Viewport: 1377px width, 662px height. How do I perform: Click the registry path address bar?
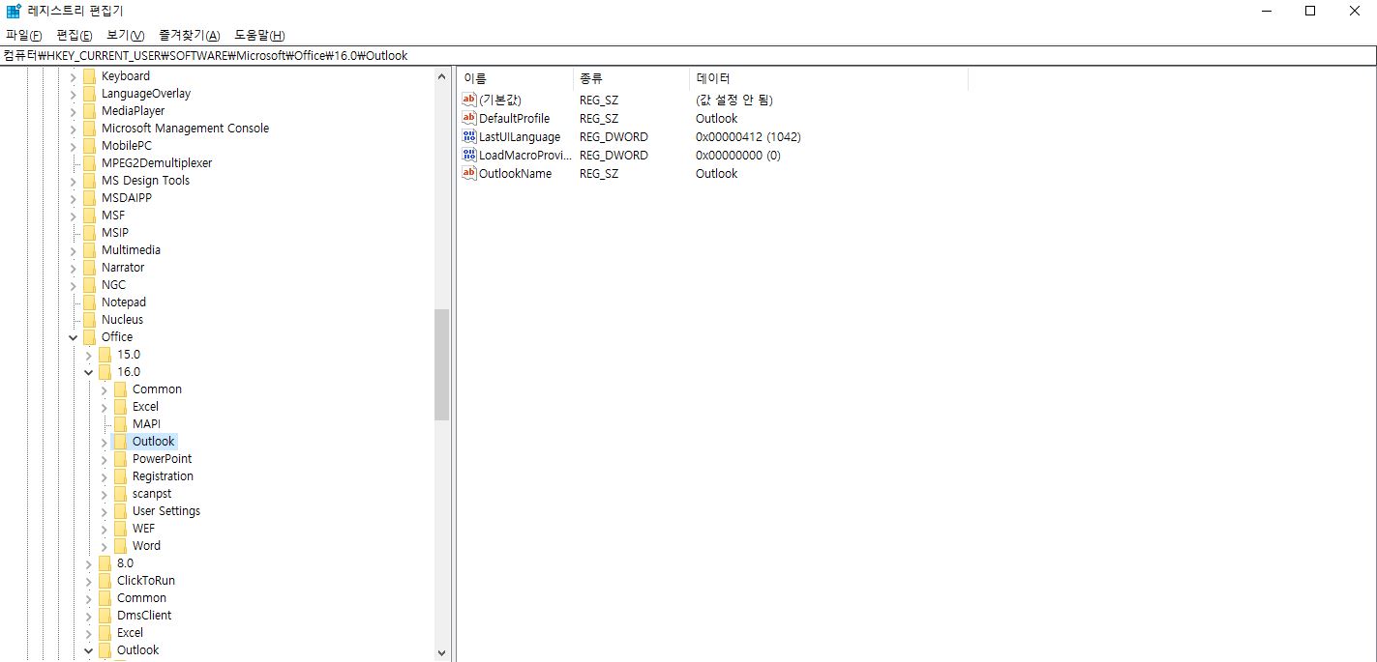(688, 55)
